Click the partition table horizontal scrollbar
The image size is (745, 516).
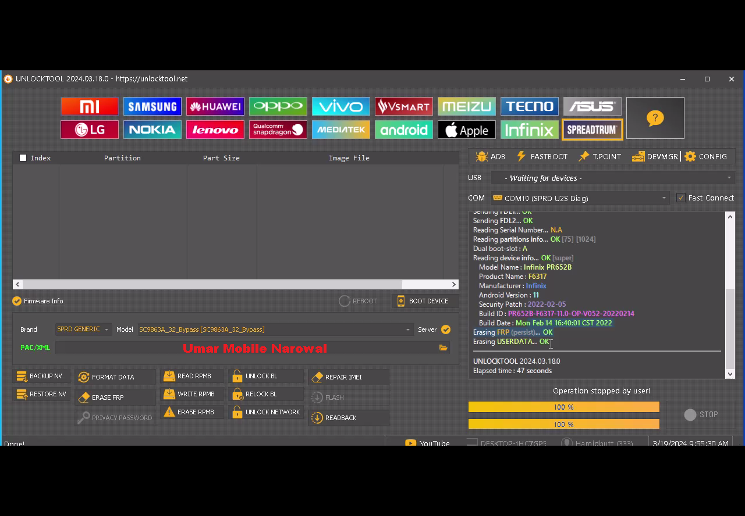[x=212, y=284]
